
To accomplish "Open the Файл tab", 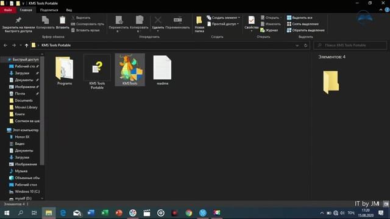I will (x=8, y=10).
